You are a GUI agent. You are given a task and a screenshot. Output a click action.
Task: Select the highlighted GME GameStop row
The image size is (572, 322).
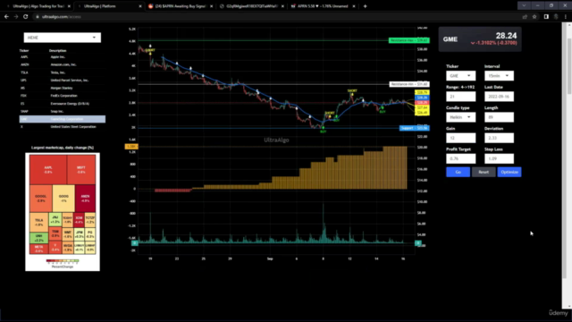(x=63, y=119)
